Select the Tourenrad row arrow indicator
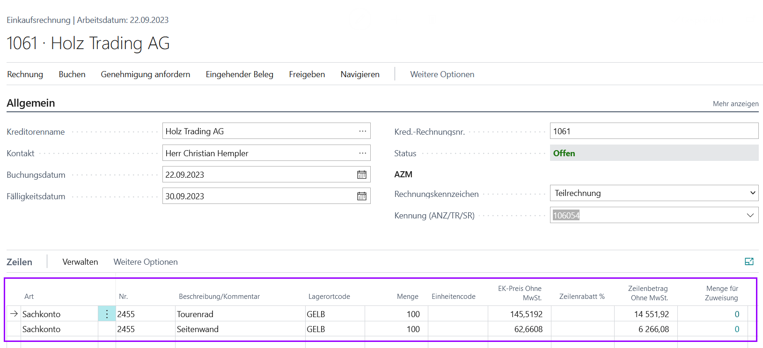The image size is (763, 348). (14, 314)
